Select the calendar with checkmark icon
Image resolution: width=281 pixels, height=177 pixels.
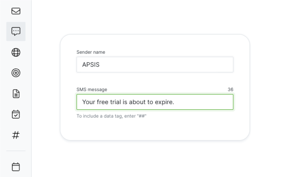click(x=16, y=114)
